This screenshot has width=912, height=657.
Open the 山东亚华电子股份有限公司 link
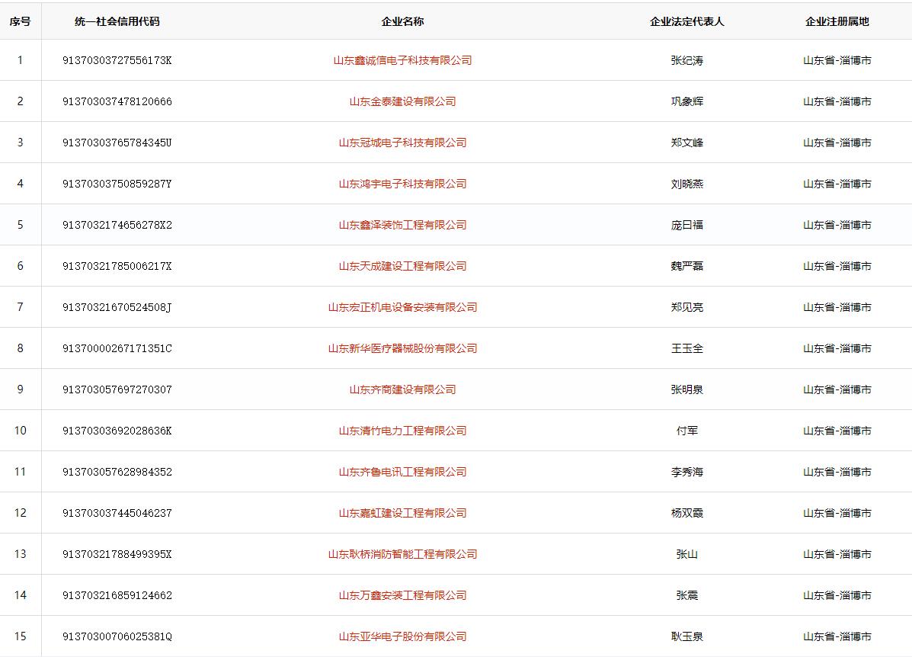point(402,636)
